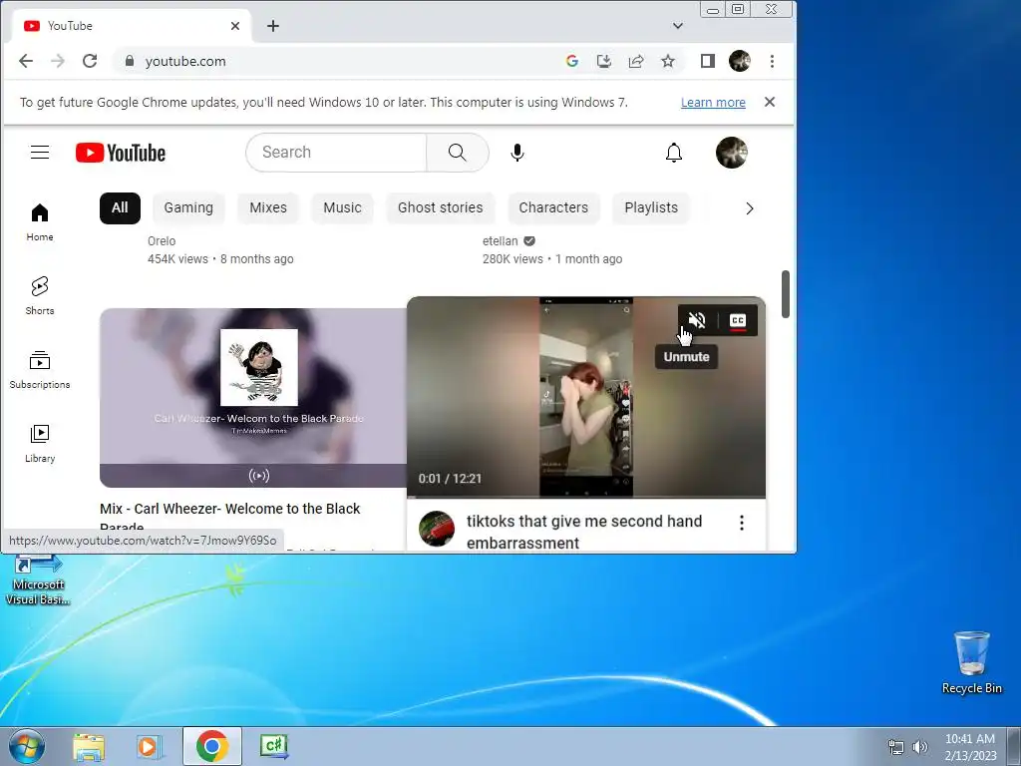Select the Ghost stories chip
1021x766 pixels.
point(440,207)
